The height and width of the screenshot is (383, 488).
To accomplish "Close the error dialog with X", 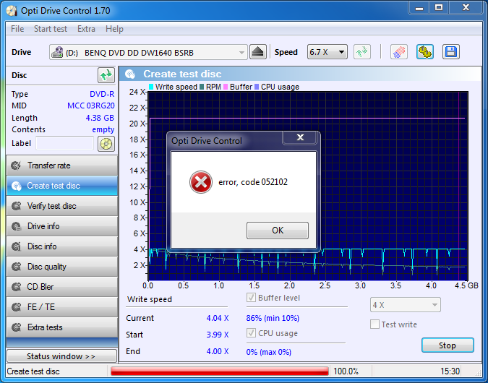I will coord(300,137).
